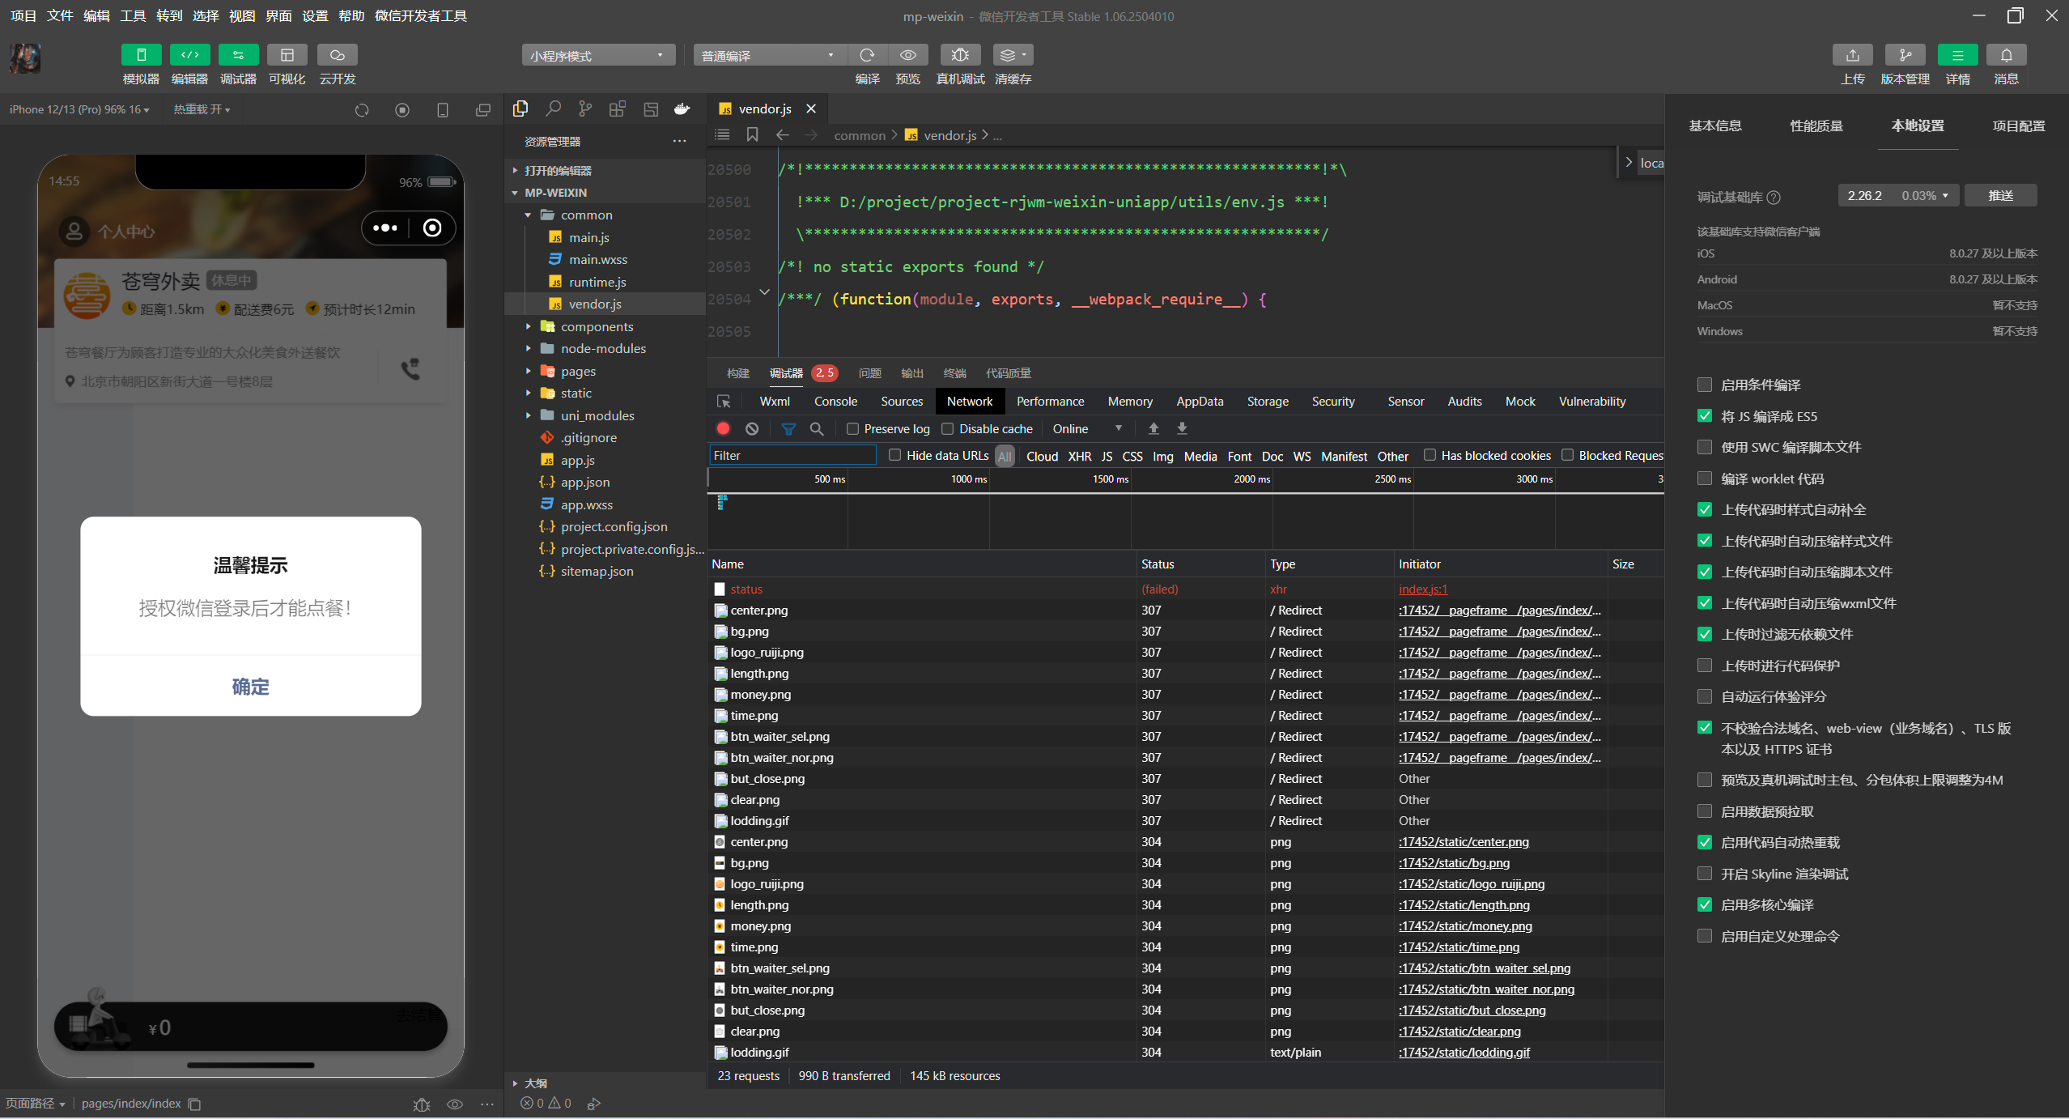Open the search icon in the explorer sidebar

(x=553, y=108)
